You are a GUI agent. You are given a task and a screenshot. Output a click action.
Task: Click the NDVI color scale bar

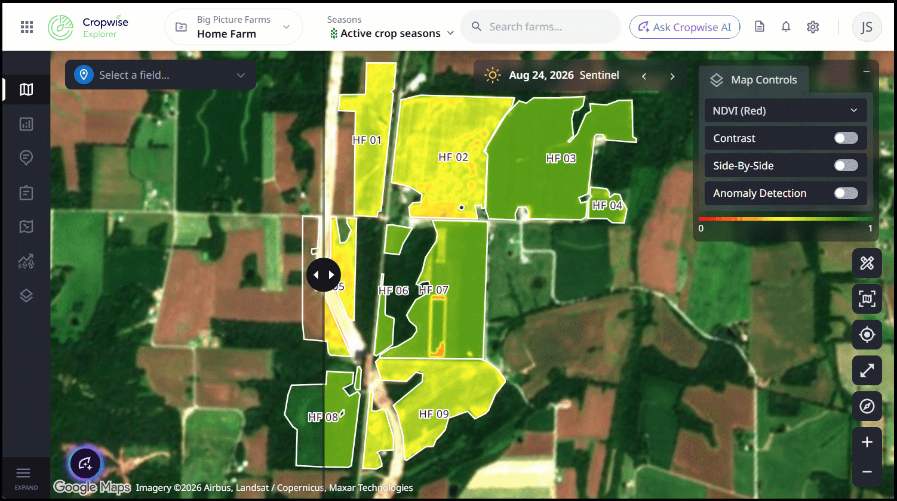785,219
